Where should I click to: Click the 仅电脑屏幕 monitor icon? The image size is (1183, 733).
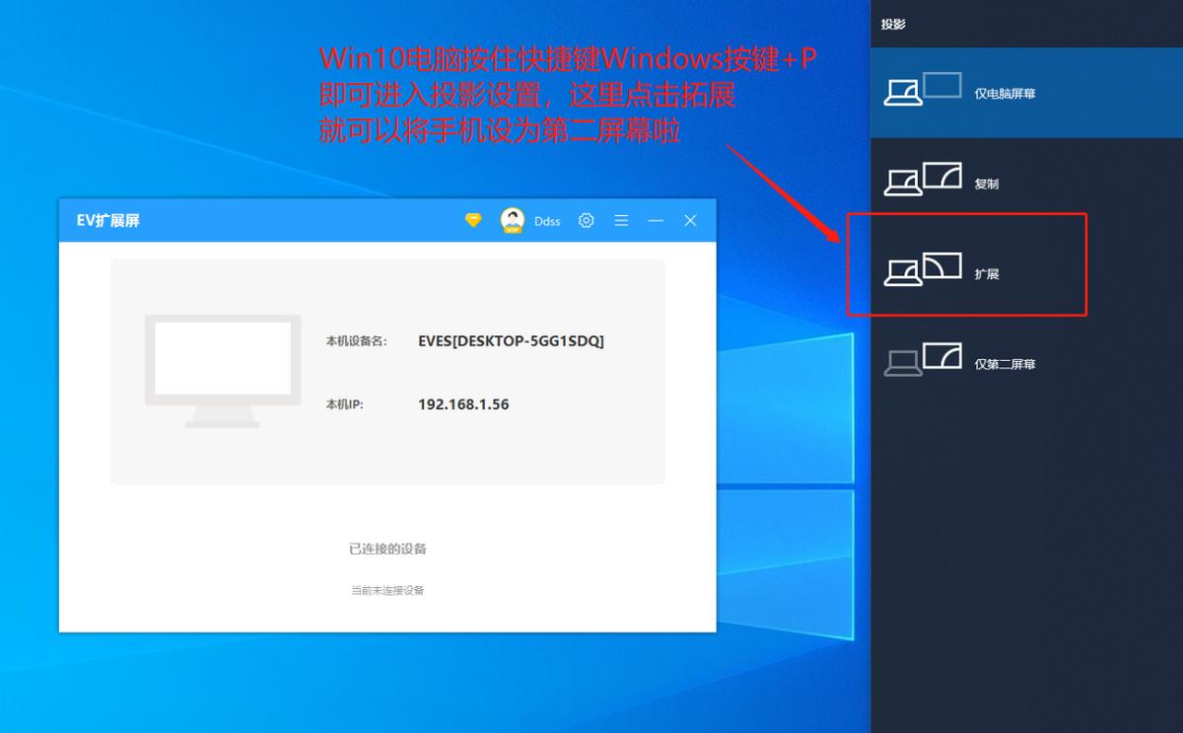click(x=923, y=90)
